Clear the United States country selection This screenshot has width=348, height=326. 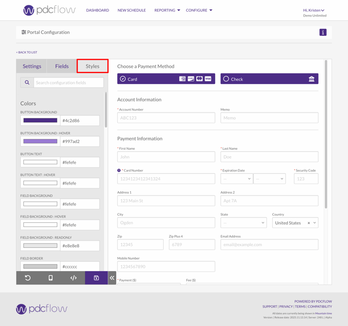click(x=309, y=223)
